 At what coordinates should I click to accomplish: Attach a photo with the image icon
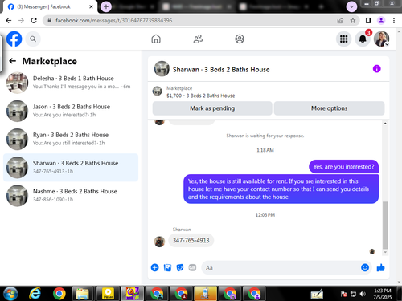coord(167,267)
